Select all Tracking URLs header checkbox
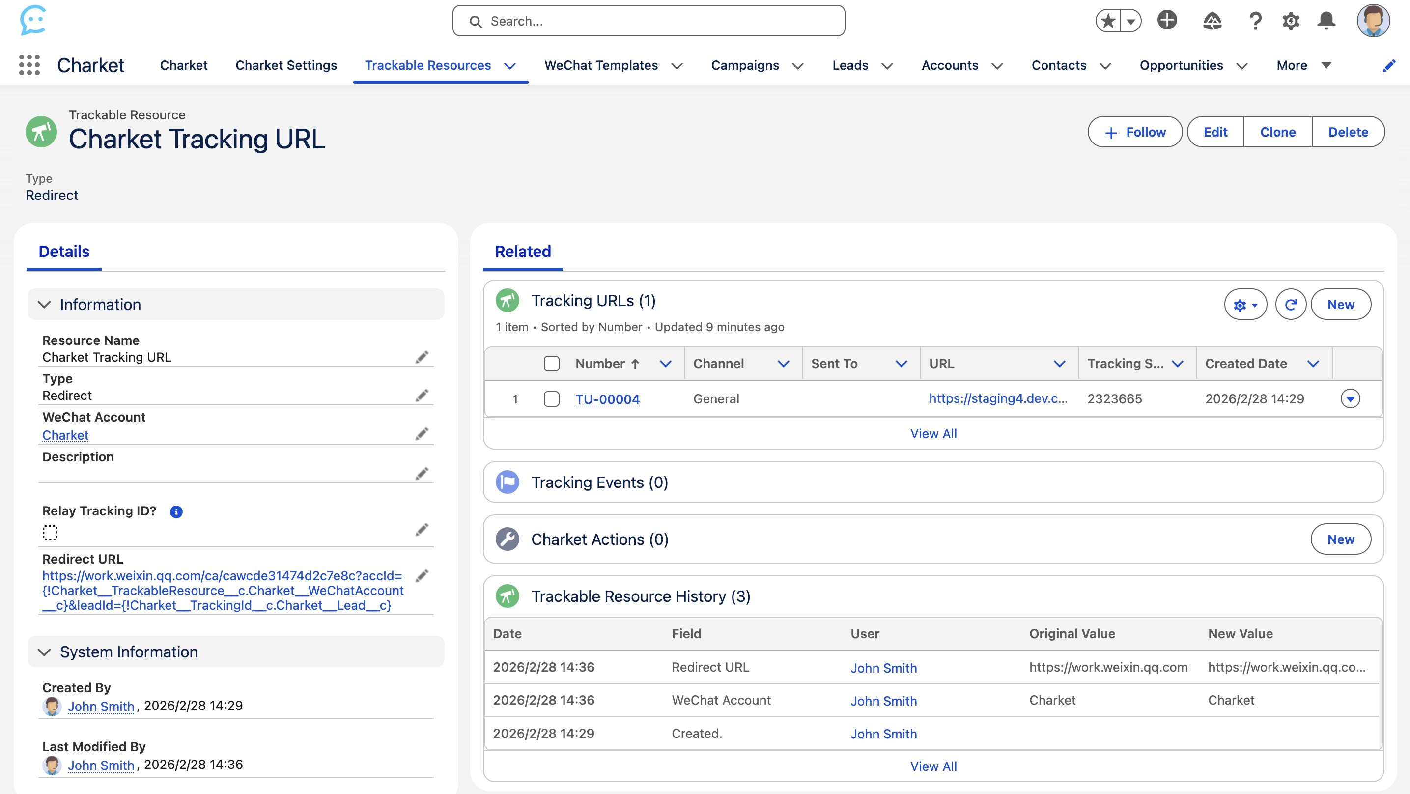 (551, 364)
